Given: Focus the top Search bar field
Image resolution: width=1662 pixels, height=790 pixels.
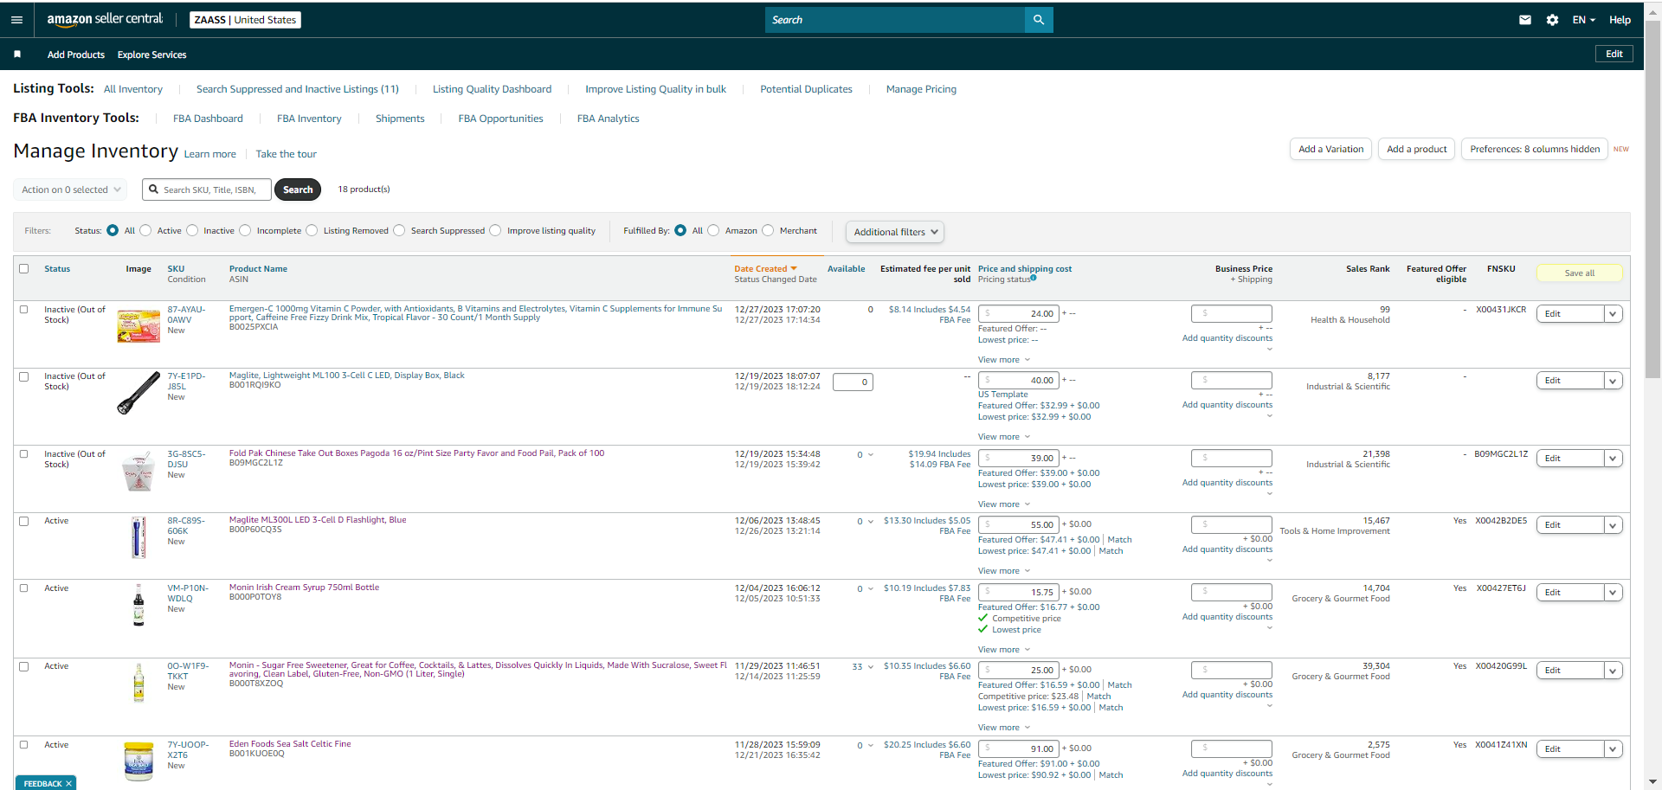Looking at the screenshot, I should click(895, 20).
